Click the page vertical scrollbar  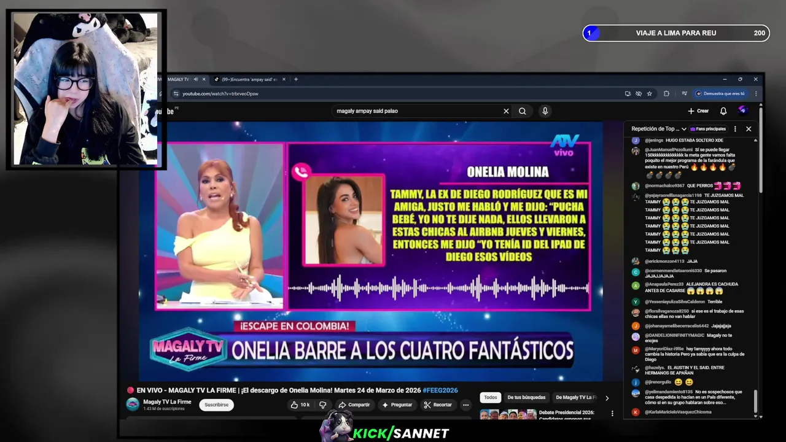[761, 150]
